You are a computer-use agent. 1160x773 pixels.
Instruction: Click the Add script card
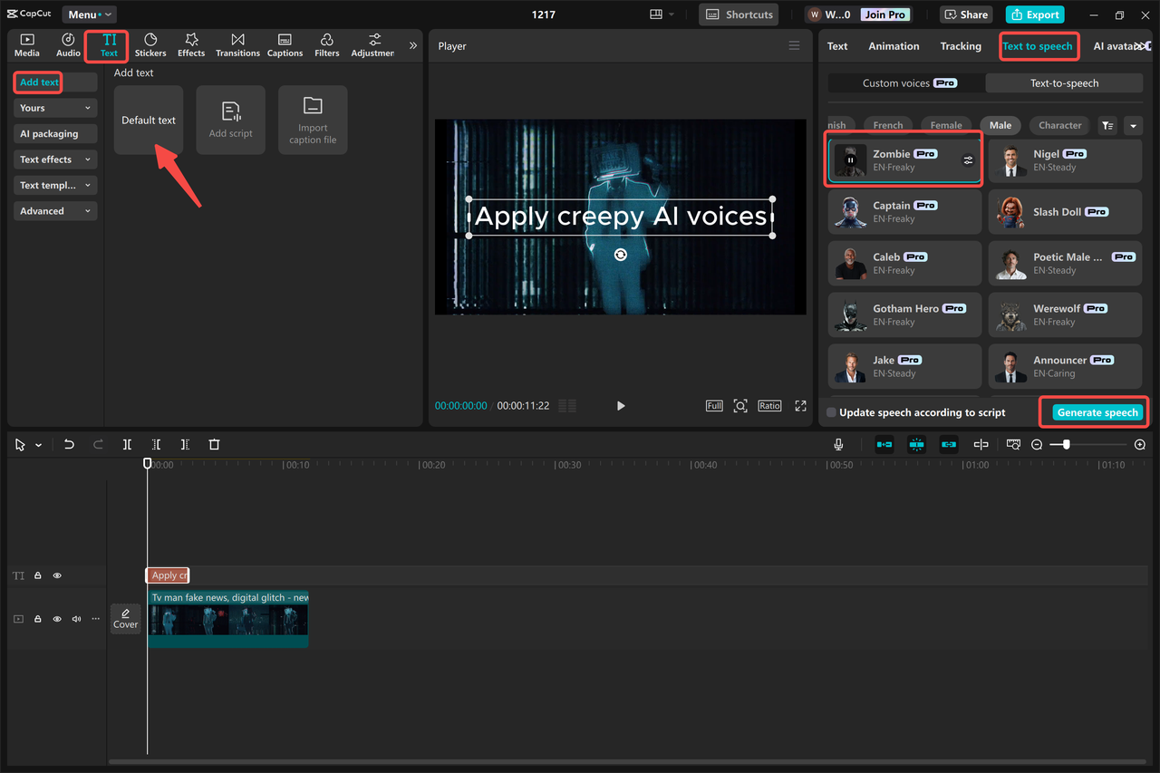[x=231, y=120]
